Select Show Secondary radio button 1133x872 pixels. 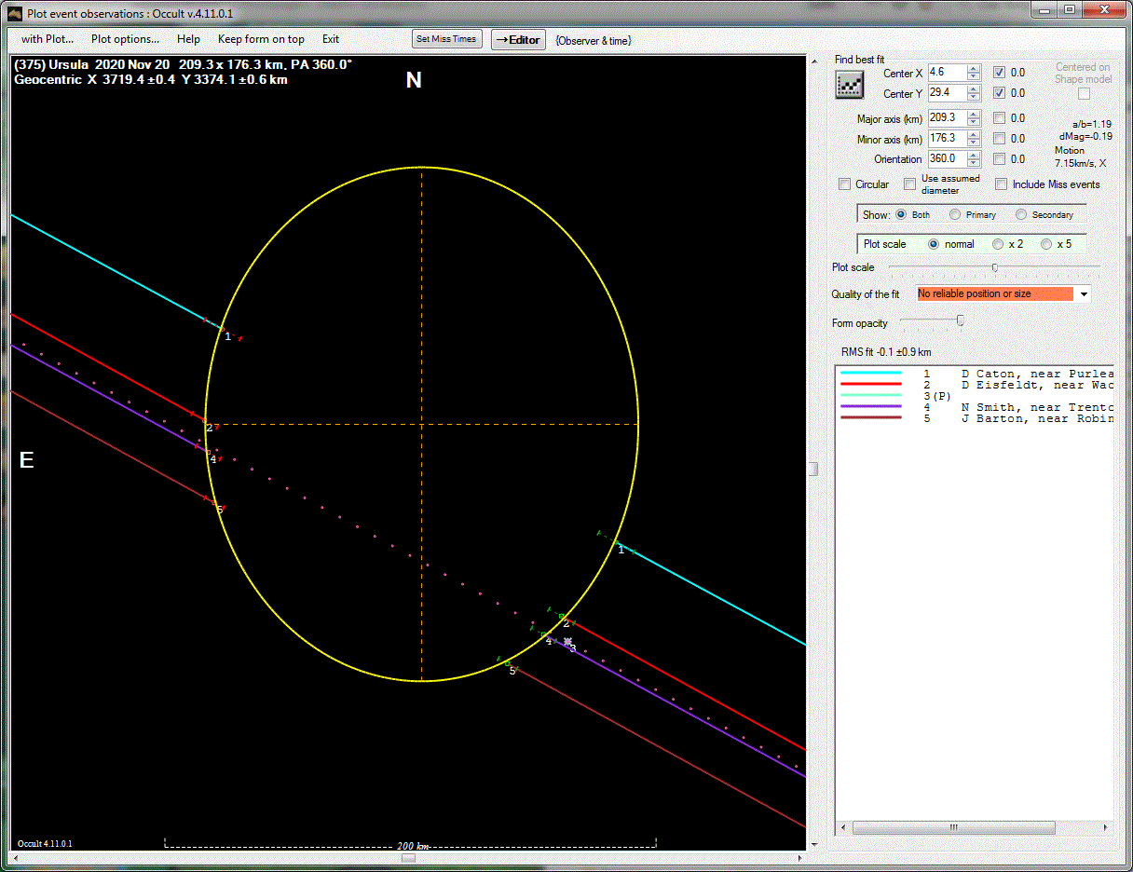pyautogui.click(x=1021, y=214)
